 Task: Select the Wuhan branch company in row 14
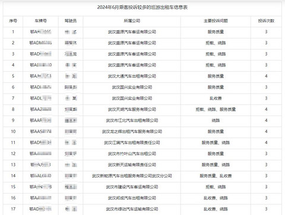[132, 175]
